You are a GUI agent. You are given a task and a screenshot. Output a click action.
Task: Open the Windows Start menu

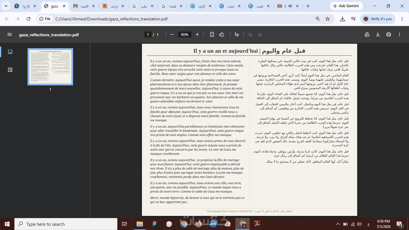point(7,224)
